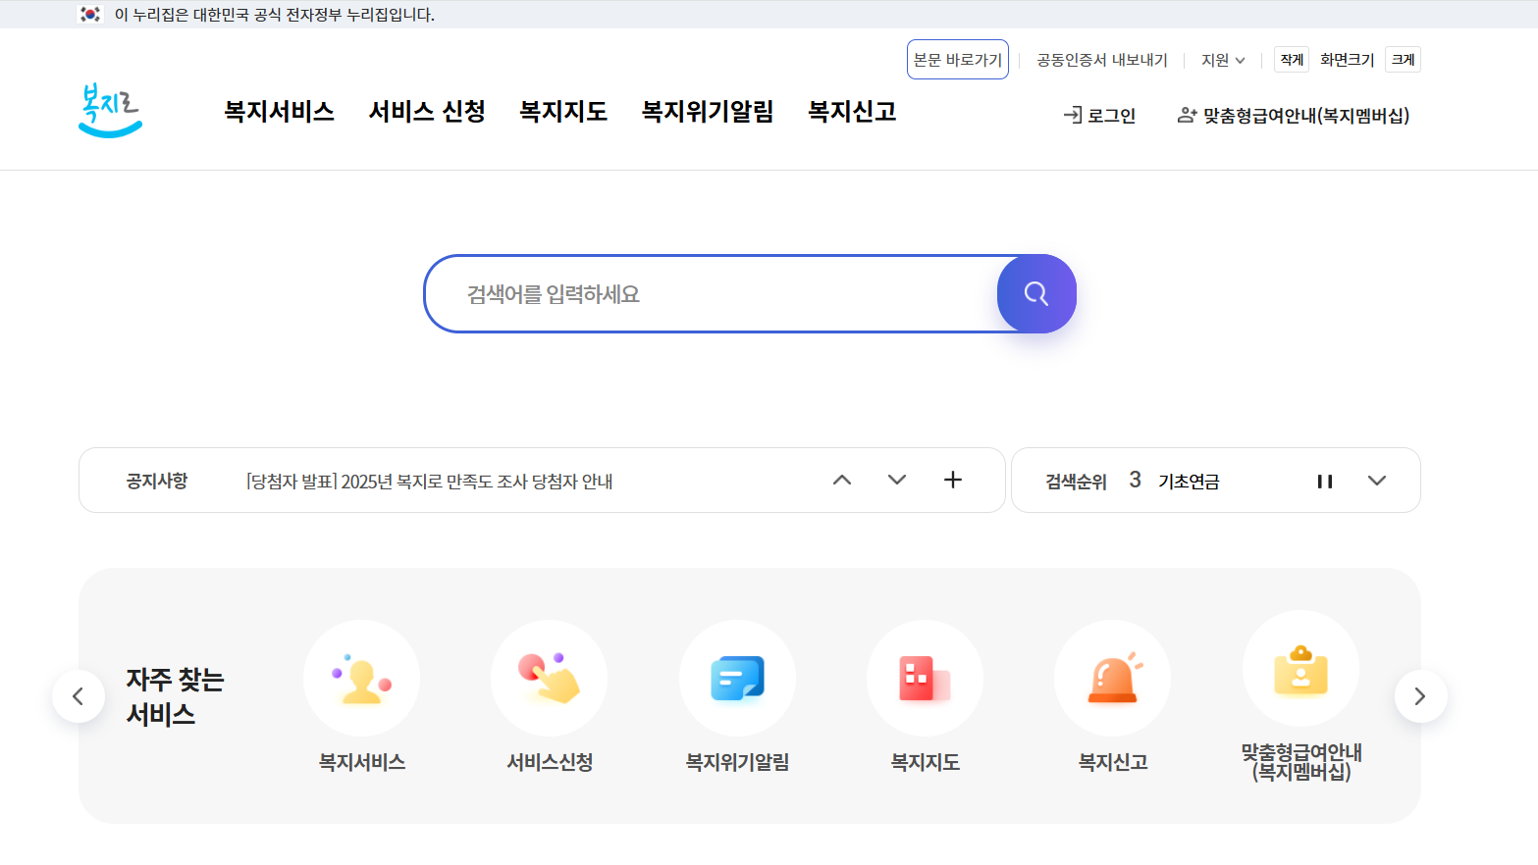Expand the 검색순위 ranking list
Image resolution: width=1538 pixels, height=865 pixels.
[1377, 481]
